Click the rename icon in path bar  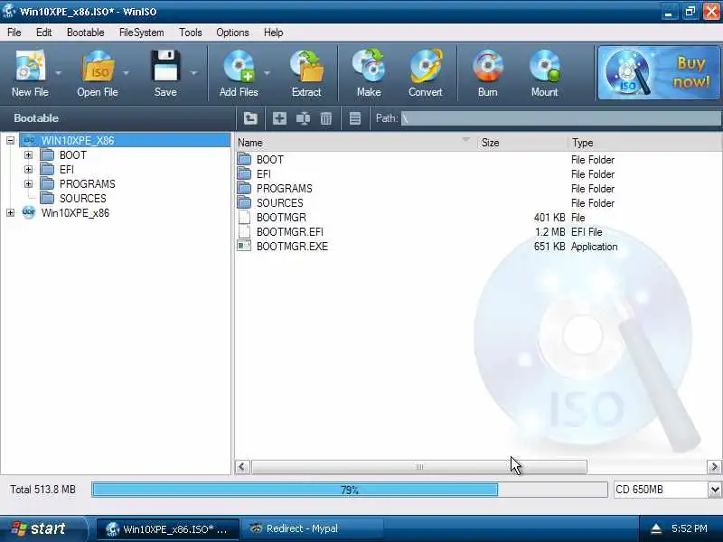[x=303, y=118]
